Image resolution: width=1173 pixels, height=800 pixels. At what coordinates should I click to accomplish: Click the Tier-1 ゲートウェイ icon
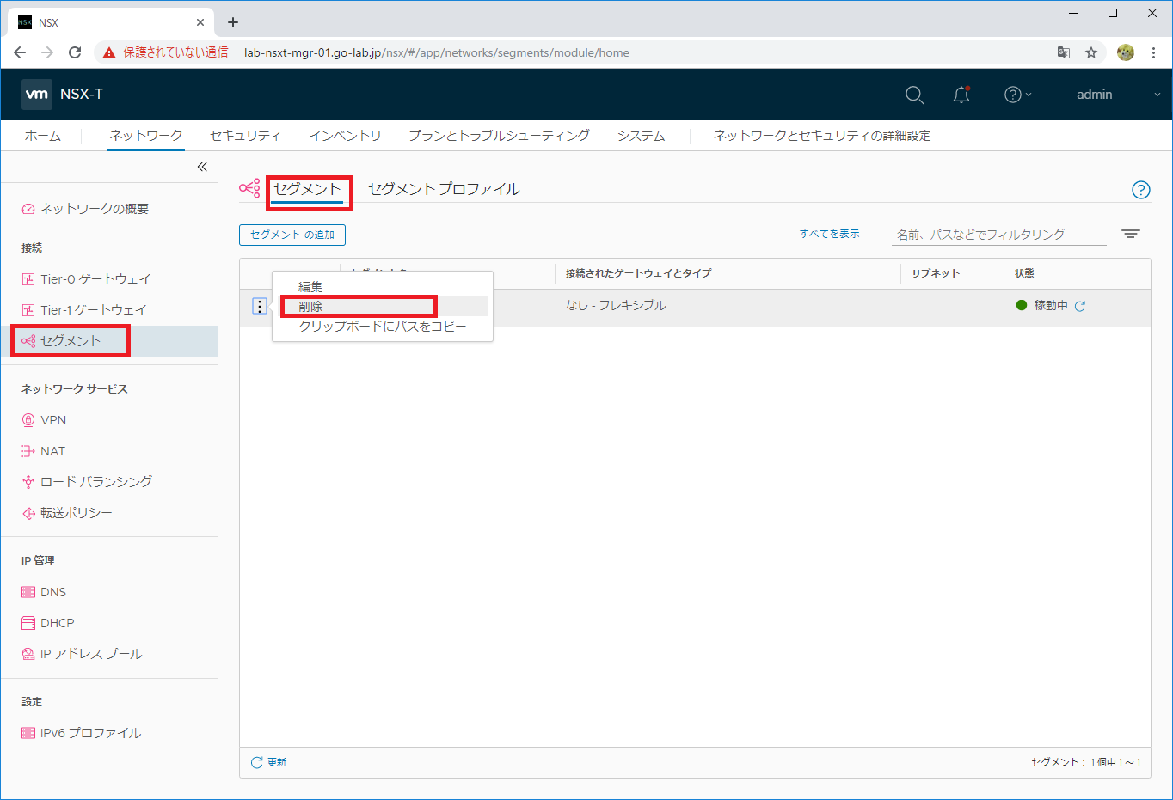[x=28, y=310]
